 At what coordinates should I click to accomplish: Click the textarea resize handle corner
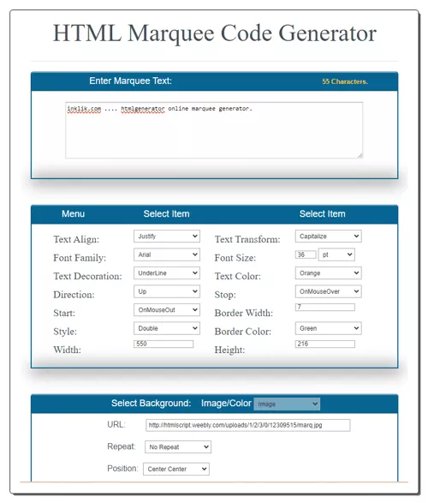click(360, 156)
